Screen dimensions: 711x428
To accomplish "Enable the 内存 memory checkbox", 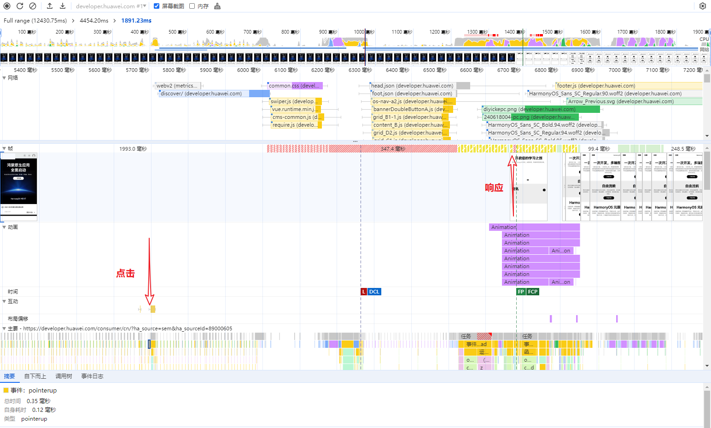I will 192,6.
